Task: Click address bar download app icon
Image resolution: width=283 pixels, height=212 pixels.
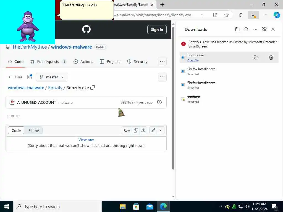Action: [x=202, y=15]
